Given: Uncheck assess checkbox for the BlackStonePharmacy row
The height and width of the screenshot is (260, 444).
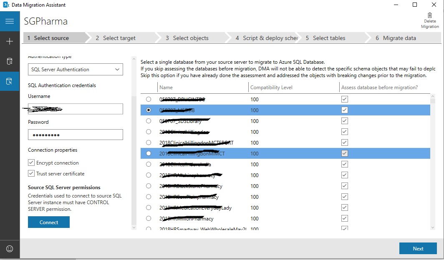Looking at the screenshot, I should pos(345,186).
